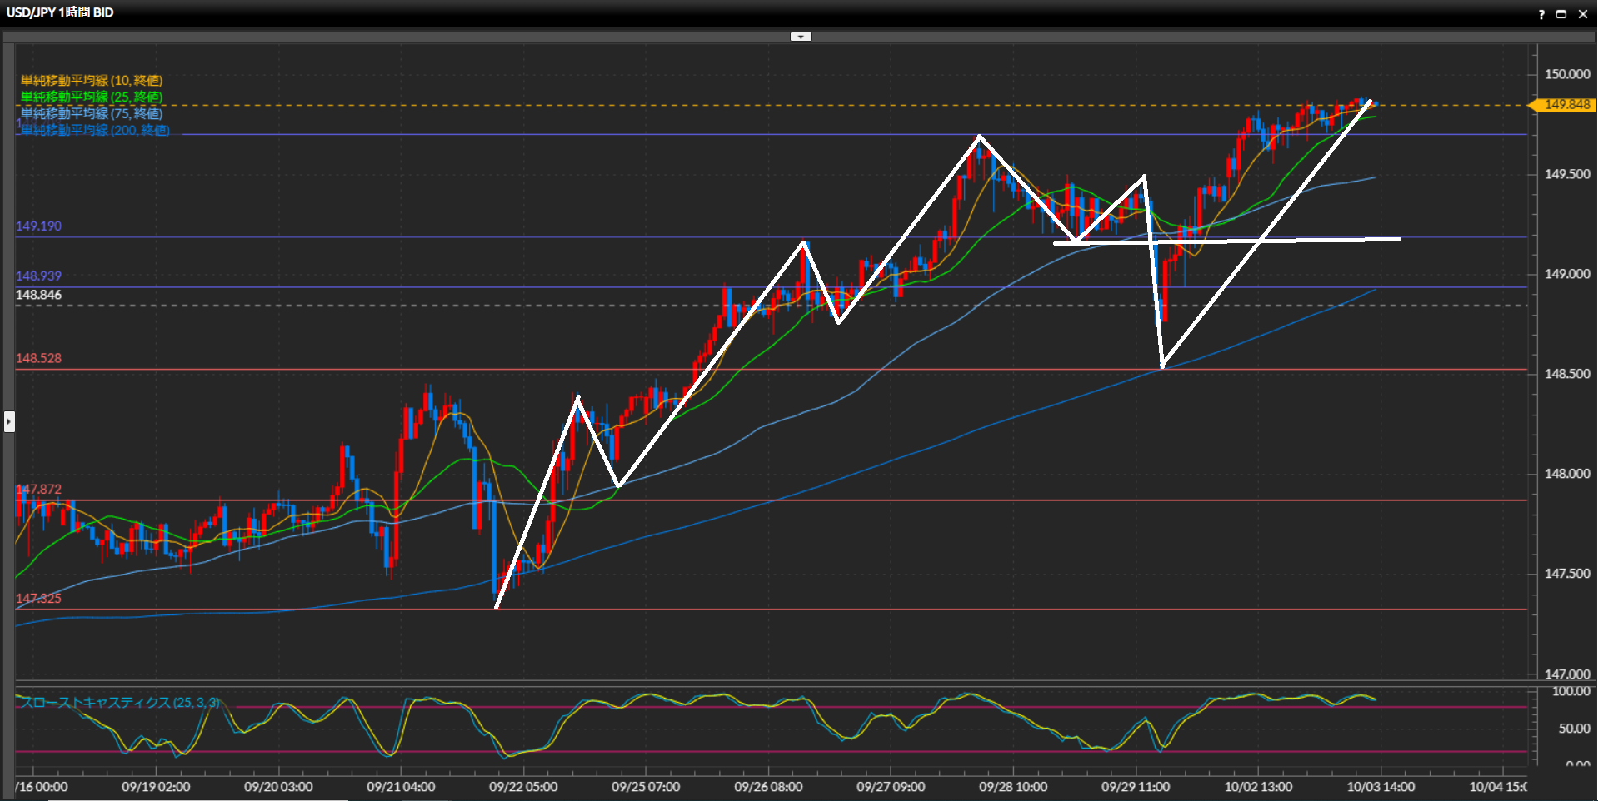
Task: Select the 147.325 red line label
Action: 38,599
